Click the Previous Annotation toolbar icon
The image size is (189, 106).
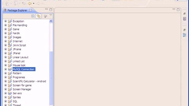[16, 4]
